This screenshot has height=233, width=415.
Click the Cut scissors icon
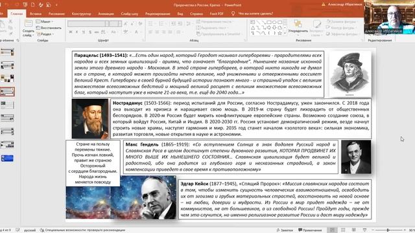(10, 21)
